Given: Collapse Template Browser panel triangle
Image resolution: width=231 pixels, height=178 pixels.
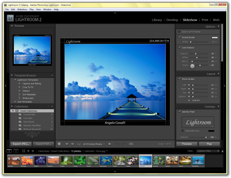Looking at the screenshot, I should [x=12, y=75].
